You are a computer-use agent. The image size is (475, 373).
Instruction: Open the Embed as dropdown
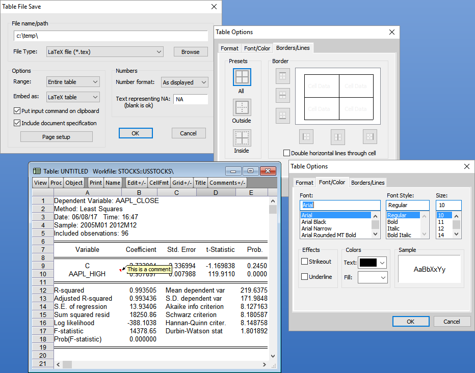click(73, 97)
